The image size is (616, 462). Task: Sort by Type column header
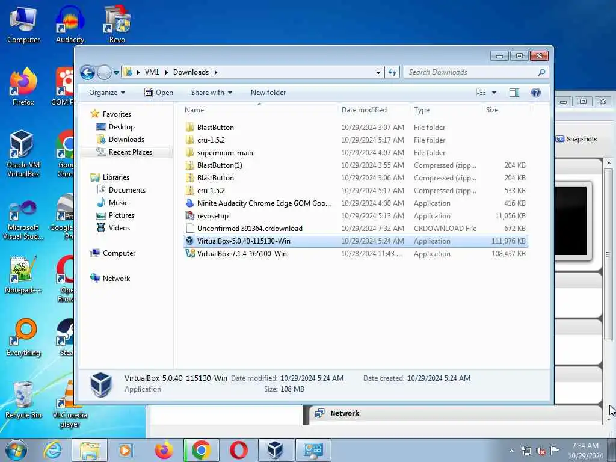click(446, 110)
